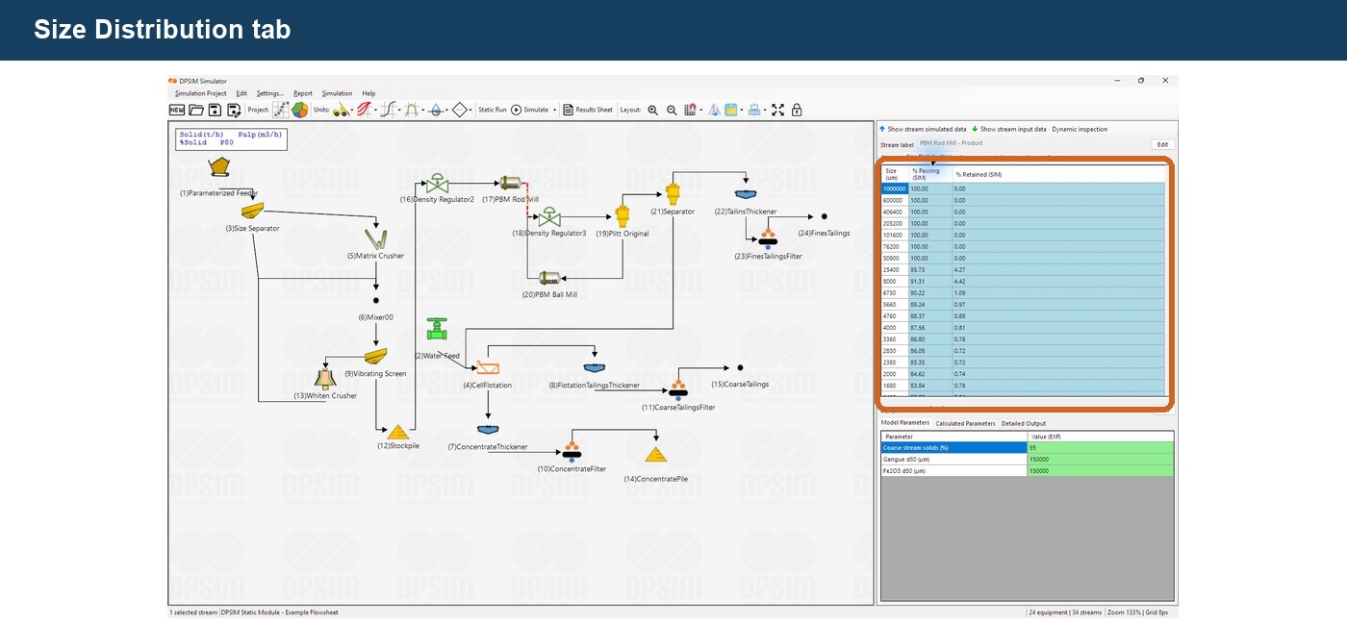The height and width of the screenshot is (625, 1347).
Task: Click the grid snap magnet icon
Action: click(x=691, y=110)
